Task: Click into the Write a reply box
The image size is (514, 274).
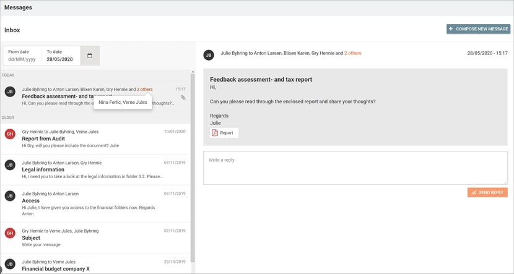Action: click(x=355, y=168)
